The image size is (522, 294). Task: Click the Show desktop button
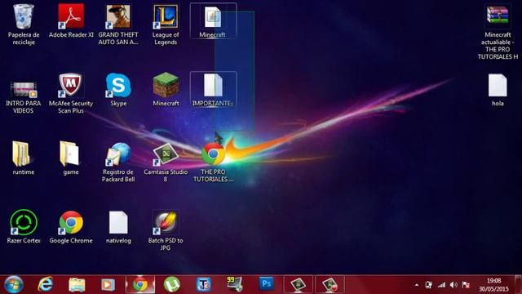pos(518,284)
